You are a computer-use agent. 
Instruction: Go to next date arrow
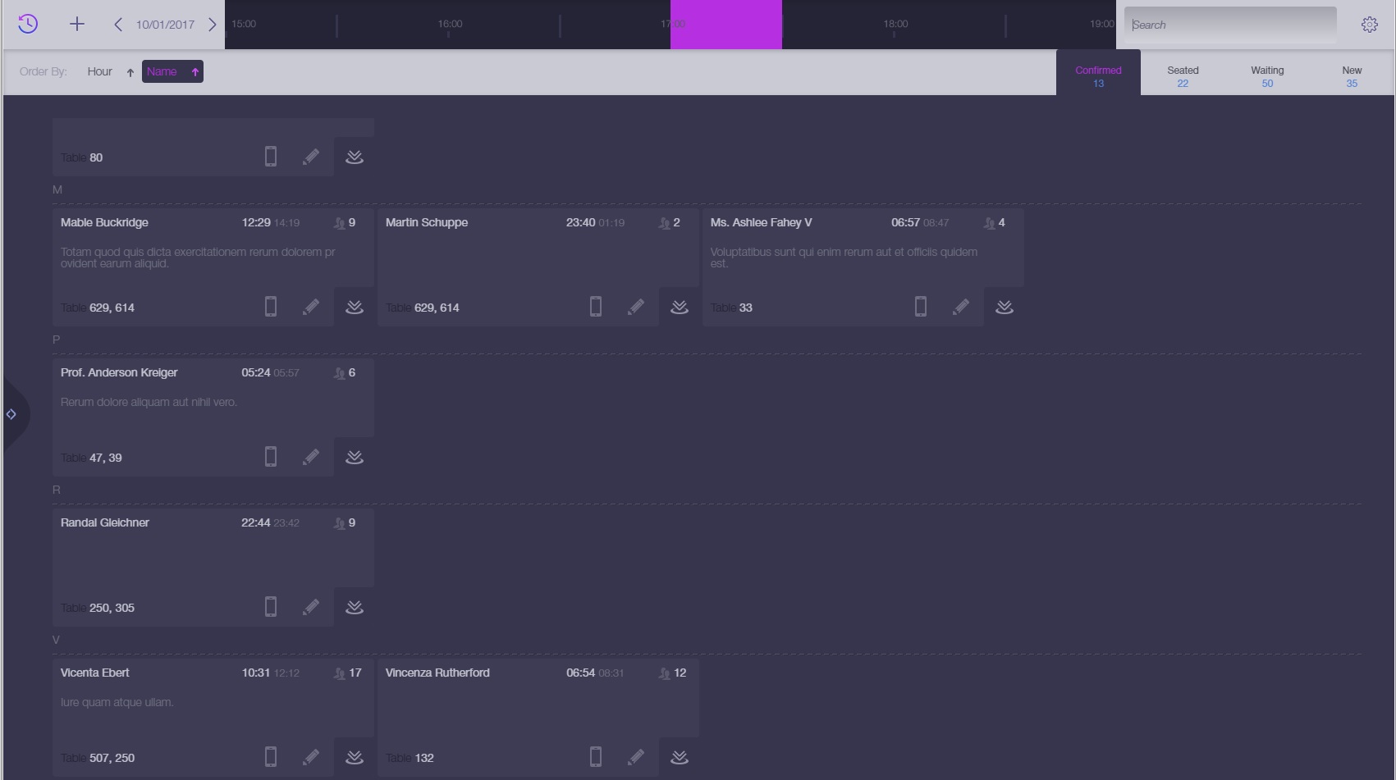(212, 25)
